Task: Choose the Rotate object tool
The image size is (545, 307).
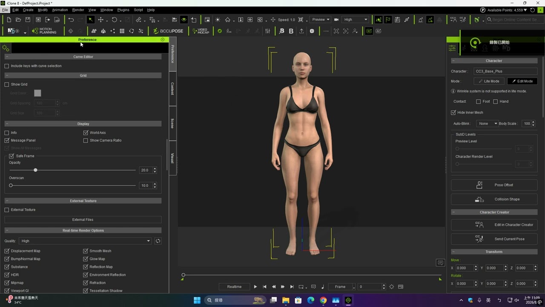Action: pos(115,20)
